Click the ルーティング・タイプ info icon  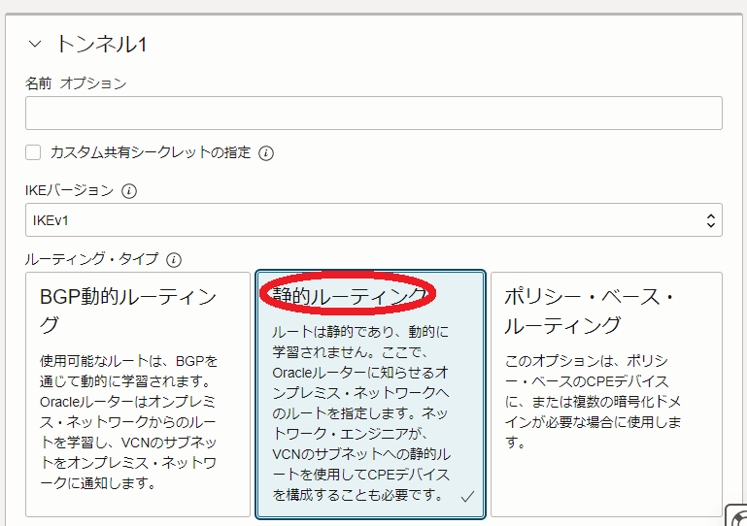[174, 260]
